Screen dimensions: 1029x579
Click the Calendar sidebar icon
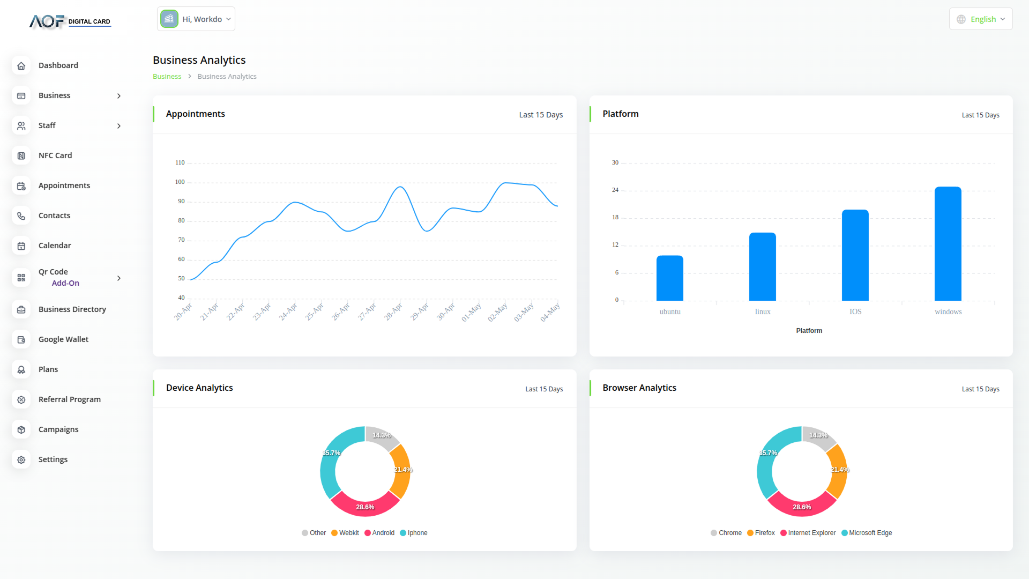(x=21, y=246)
